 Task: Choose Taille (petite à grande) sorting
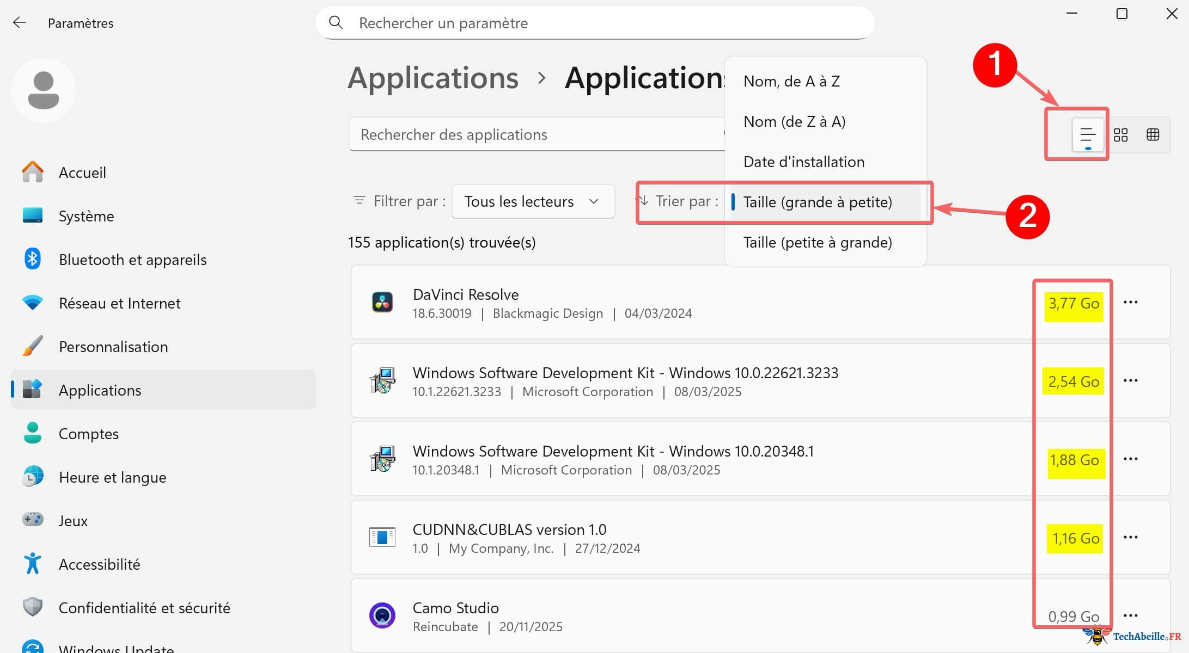[817, 242]
